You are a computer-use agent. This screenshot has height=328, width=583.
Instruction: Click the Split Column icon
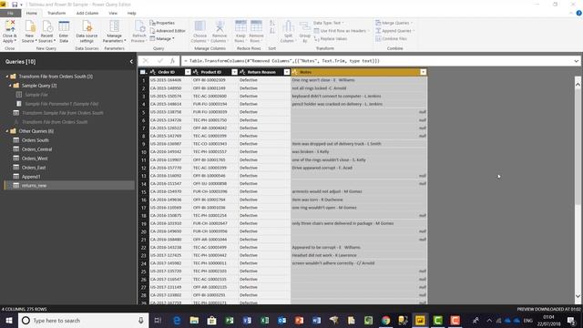click(288, 31)
